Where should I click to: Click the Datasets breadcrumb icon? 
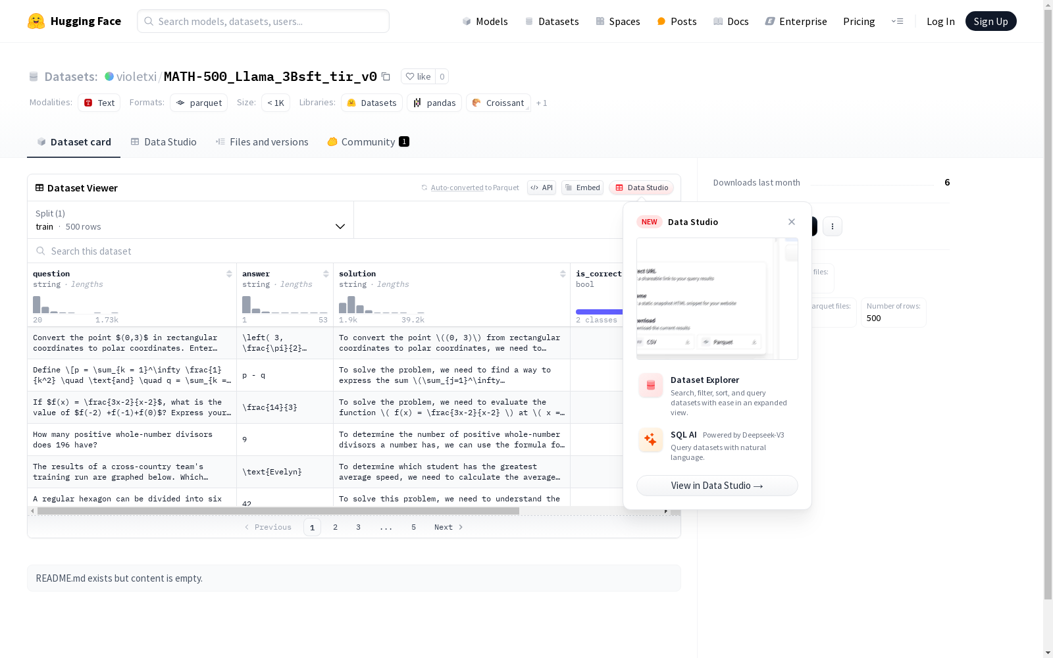point(34,77)
